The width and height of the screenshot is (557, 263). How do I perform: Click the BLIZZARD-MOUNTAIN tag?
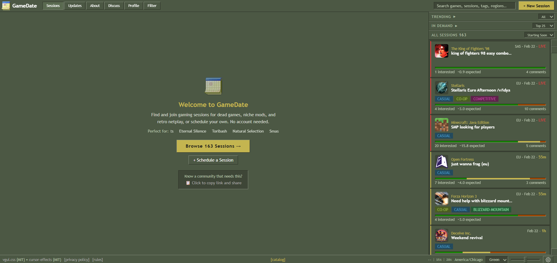tap(491, 210)
